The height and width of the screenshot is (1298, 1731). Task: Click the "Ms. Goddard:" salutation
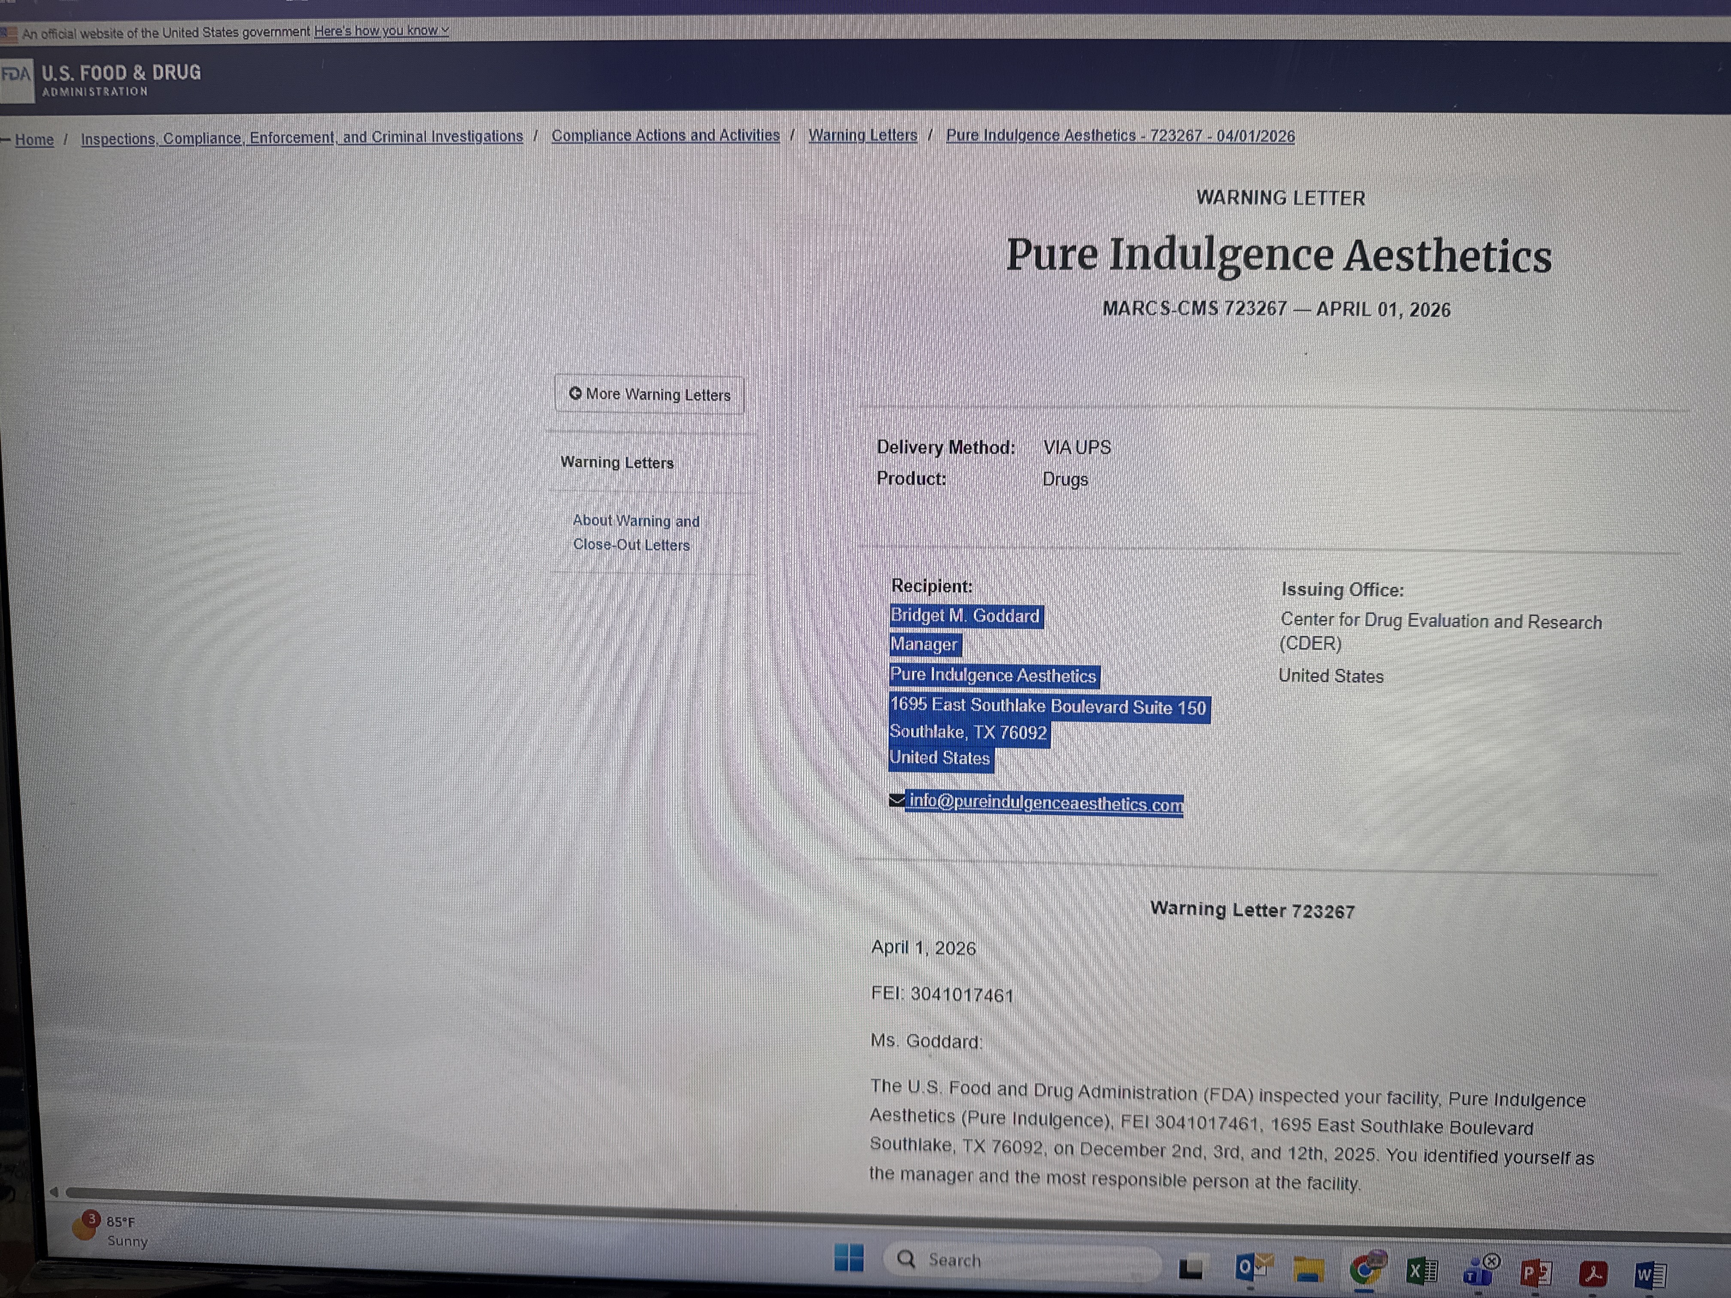tap(926, 1041)
